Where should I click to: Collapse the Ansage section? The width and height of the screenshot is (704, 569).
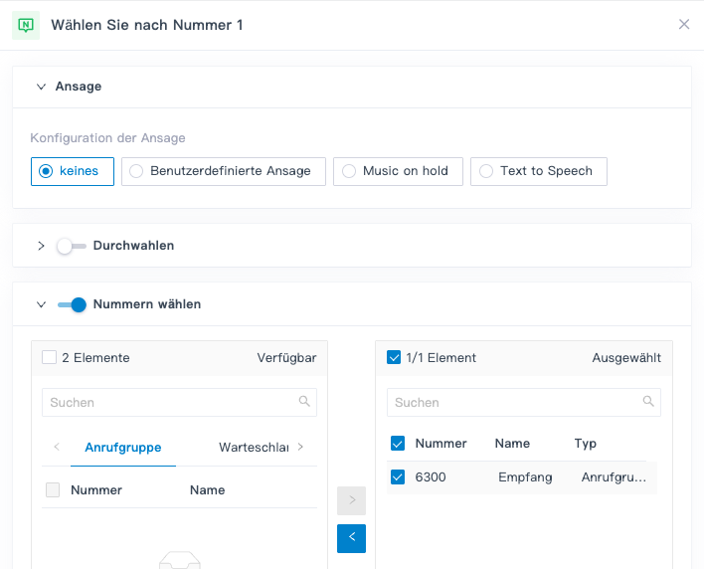point(41,87)
